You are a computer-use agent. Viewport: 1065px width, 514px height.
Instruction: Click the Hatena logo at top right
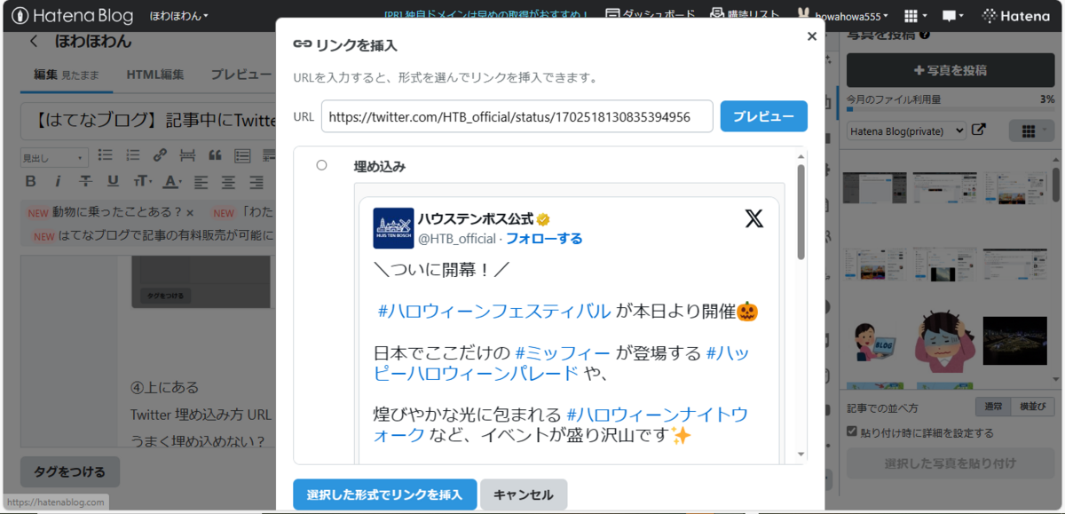(x=1016, y=16)
